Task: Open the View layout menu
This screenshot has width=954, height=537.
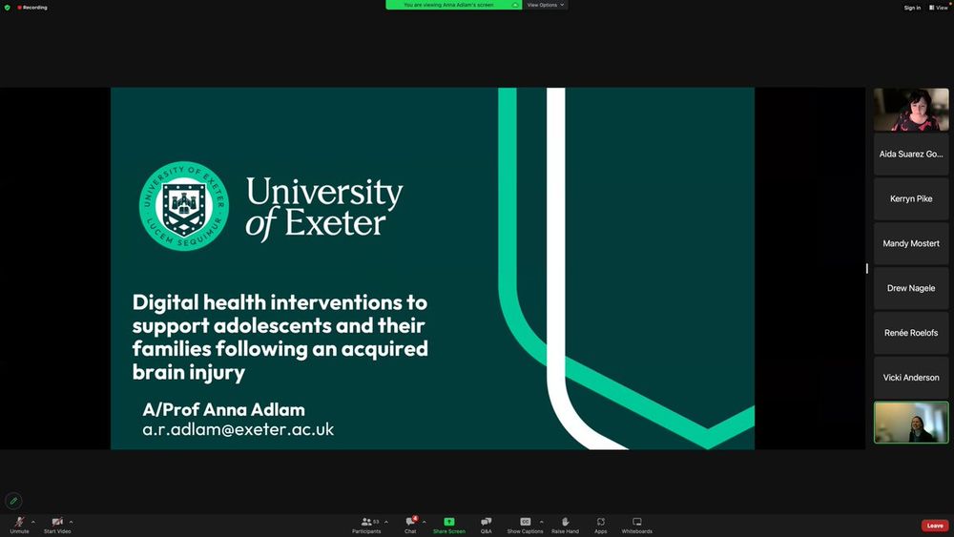Action: [x=938, y=8]
